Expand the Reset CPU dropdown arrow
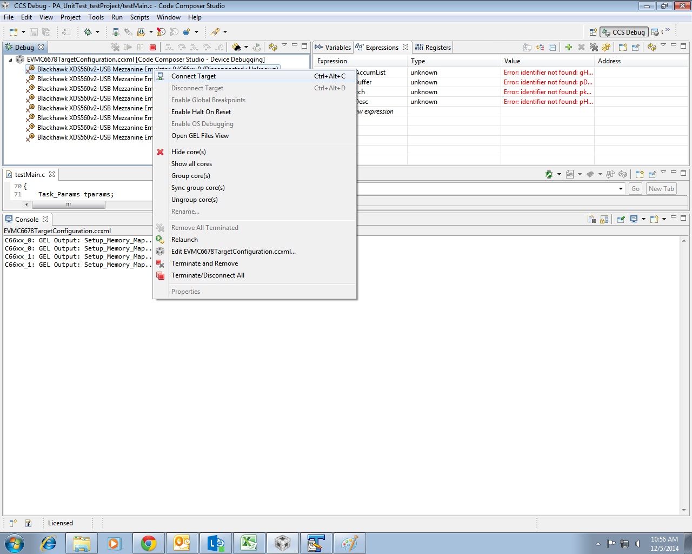Screen dimensions: 692x554 click(246, 48)
